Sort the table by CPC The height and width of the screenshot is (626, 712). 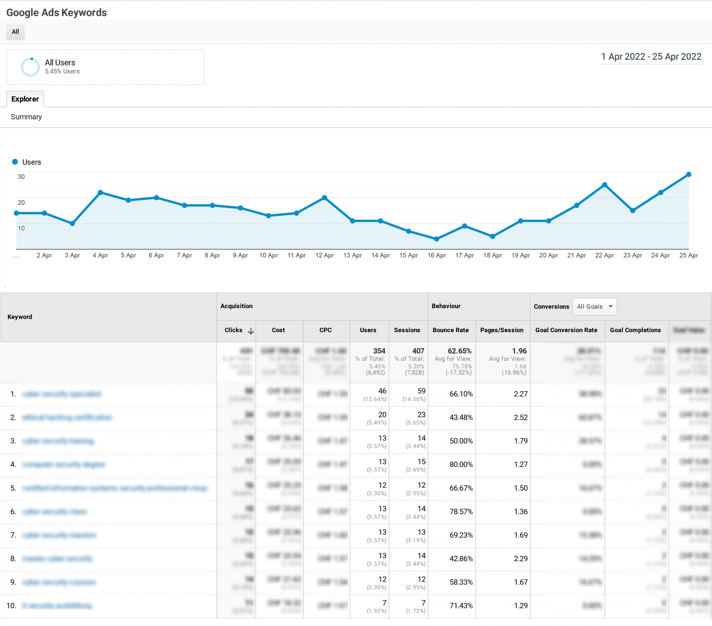pyautogui.click(x=325, y=330)
